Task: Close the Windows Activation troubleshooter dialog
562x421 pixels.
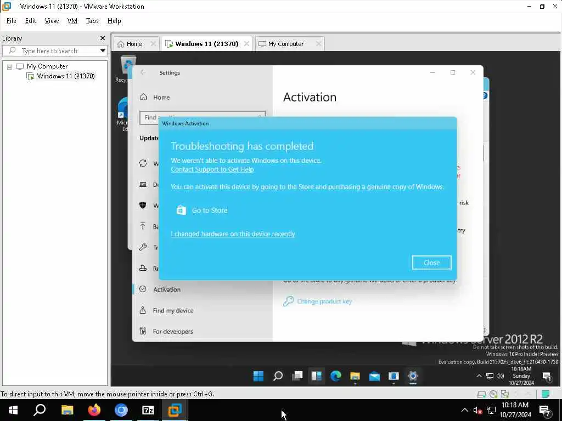Action: tap(431, 263)
